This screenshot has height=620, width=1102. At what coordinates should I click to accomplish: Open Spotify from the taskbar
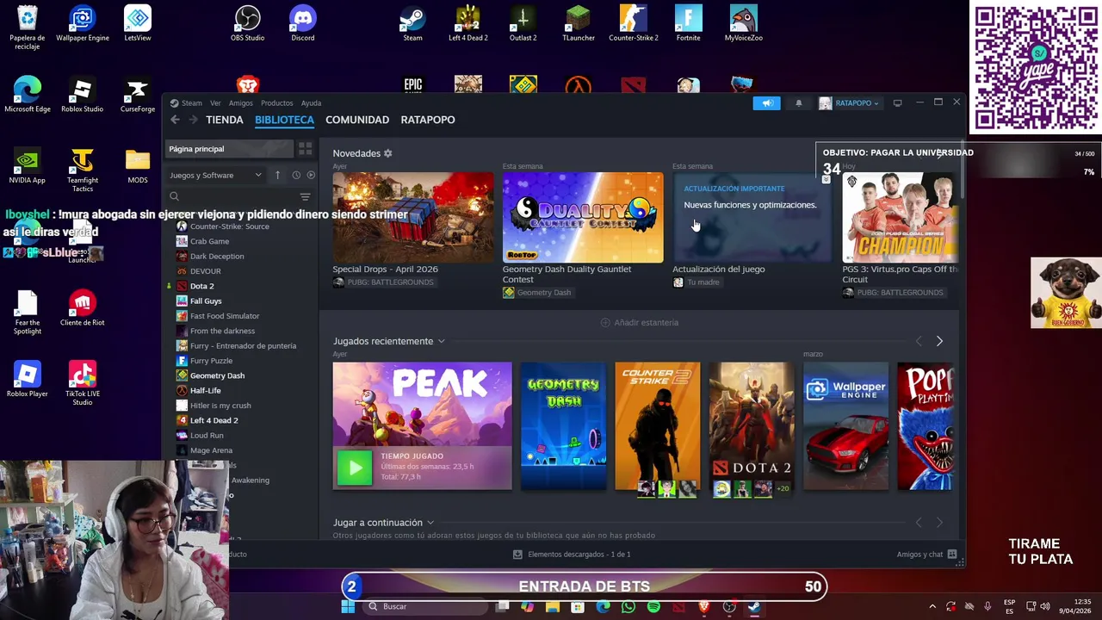653,607
